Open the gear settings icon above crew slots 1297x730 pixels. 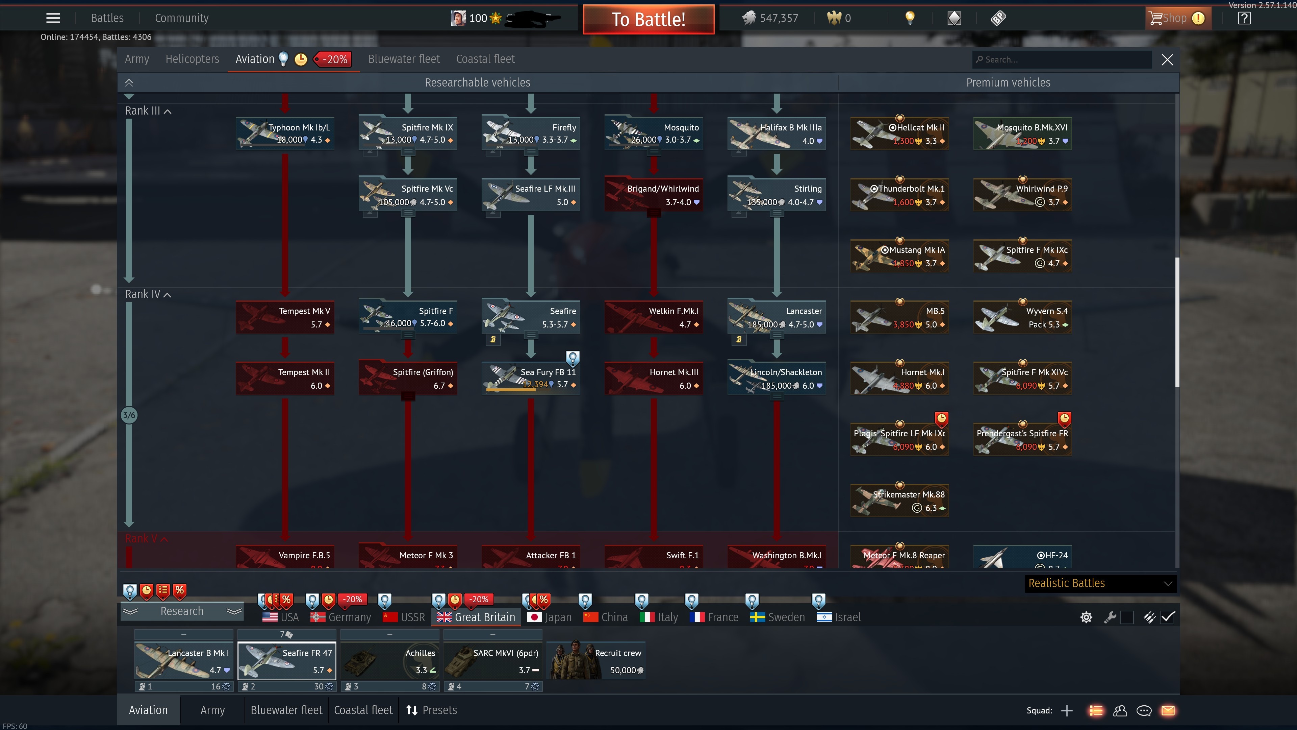(1086, 617)
